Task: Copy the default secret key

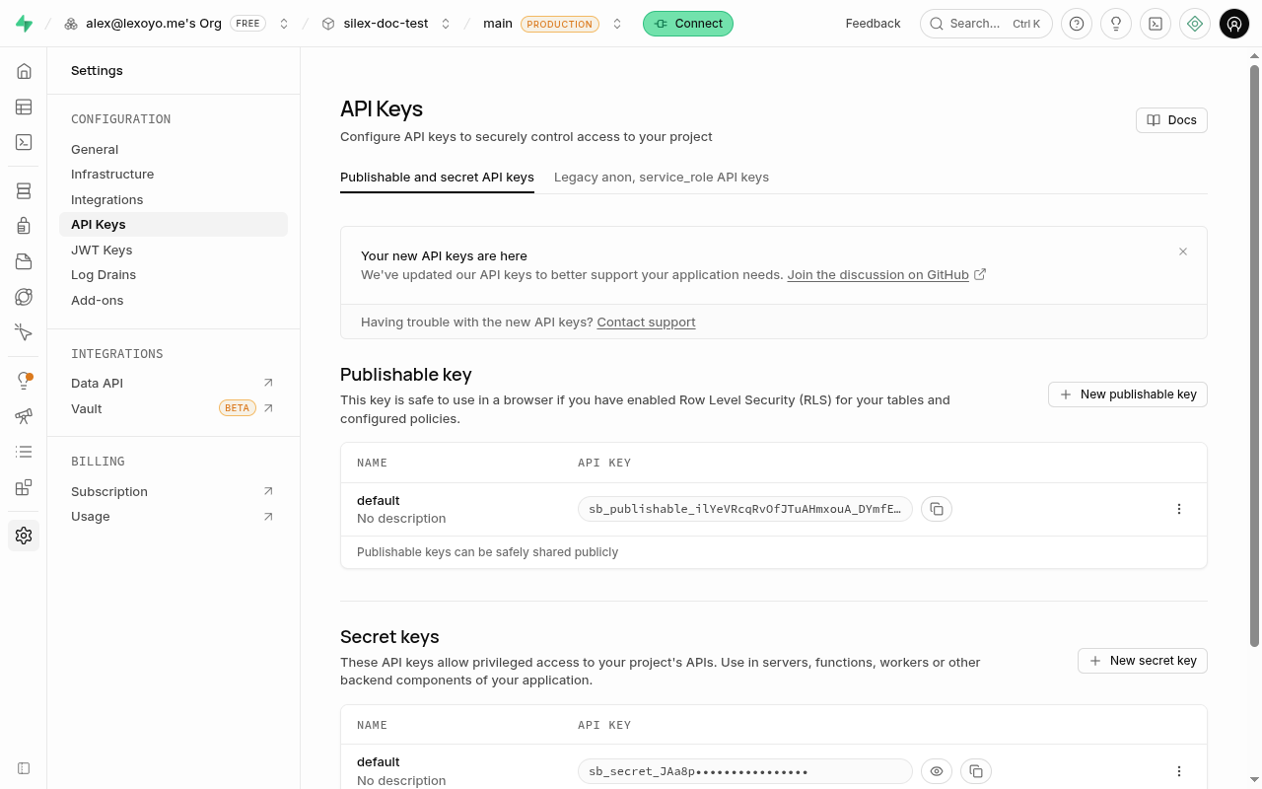Action: [976, 771]
